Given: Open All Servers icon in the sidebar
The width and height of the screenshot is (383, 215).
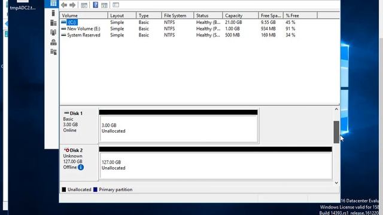Looking at the screenshot, I should 53,23.
